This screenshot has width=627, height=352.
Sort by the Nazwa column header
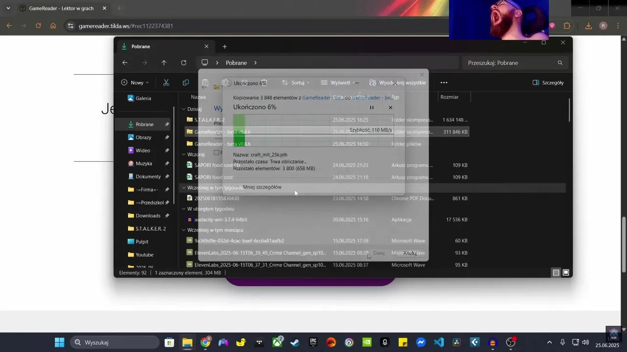tap(198, 97)
